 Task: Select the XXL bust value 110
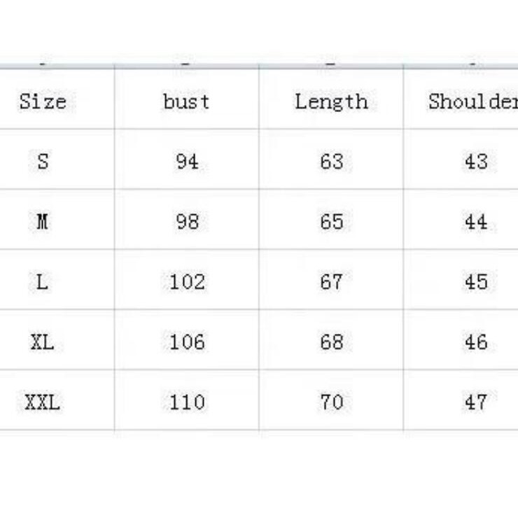pos(187,402)
